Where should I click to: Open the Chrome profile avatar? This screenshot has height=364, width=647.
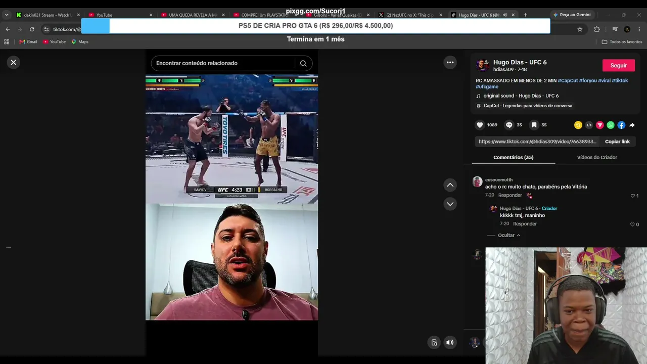pyautogui.click(x=627, y=29)
